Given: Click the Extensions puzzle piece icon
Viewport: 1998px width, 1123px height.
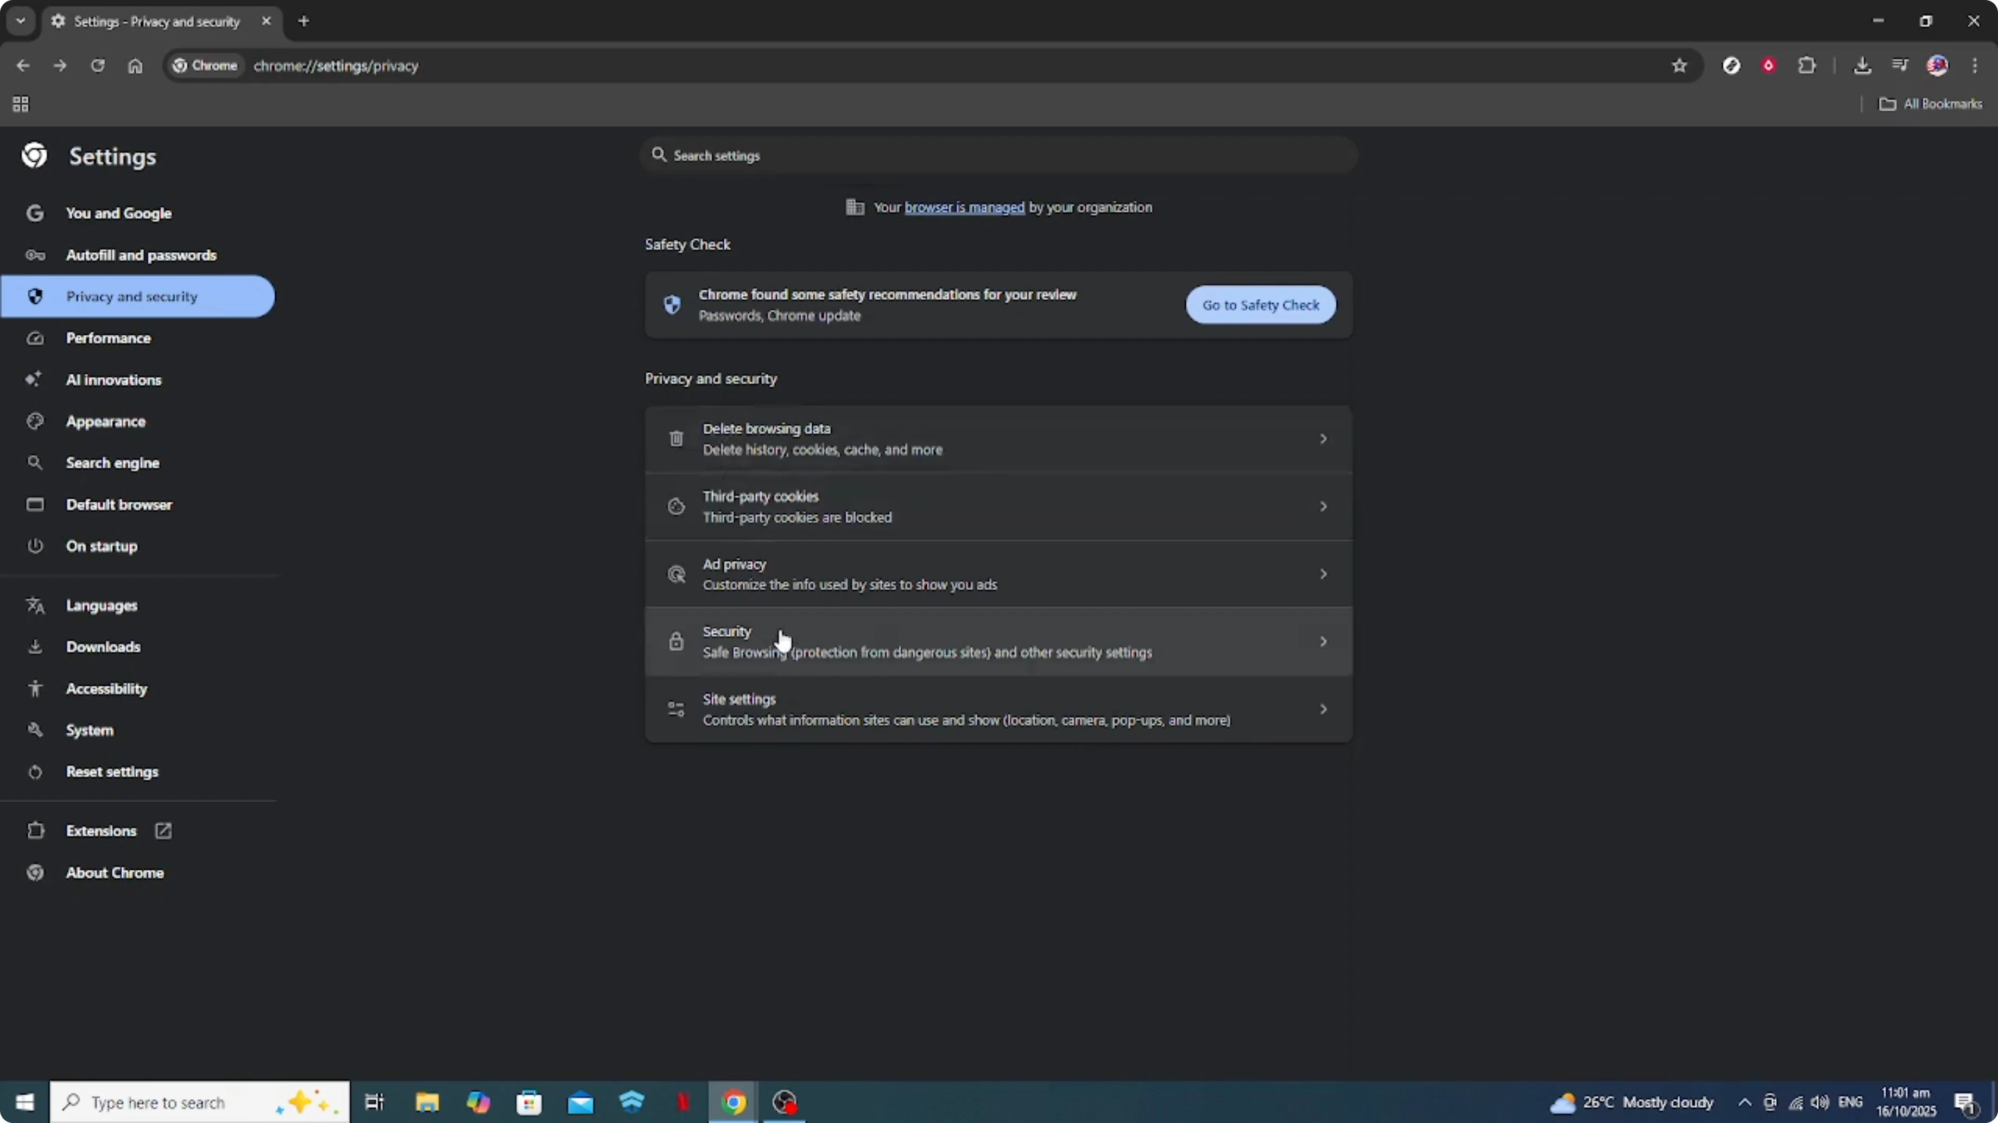Looking at the screenshot, I should [x=1807, y=65].
